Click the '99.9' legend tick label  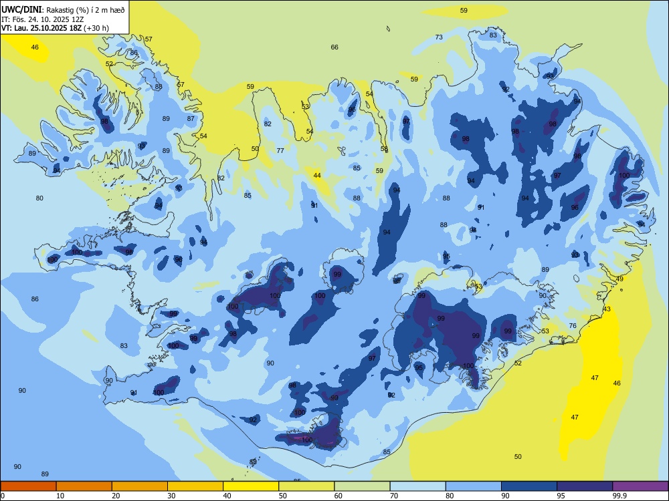pyautogui.click(x=619, y=496)
